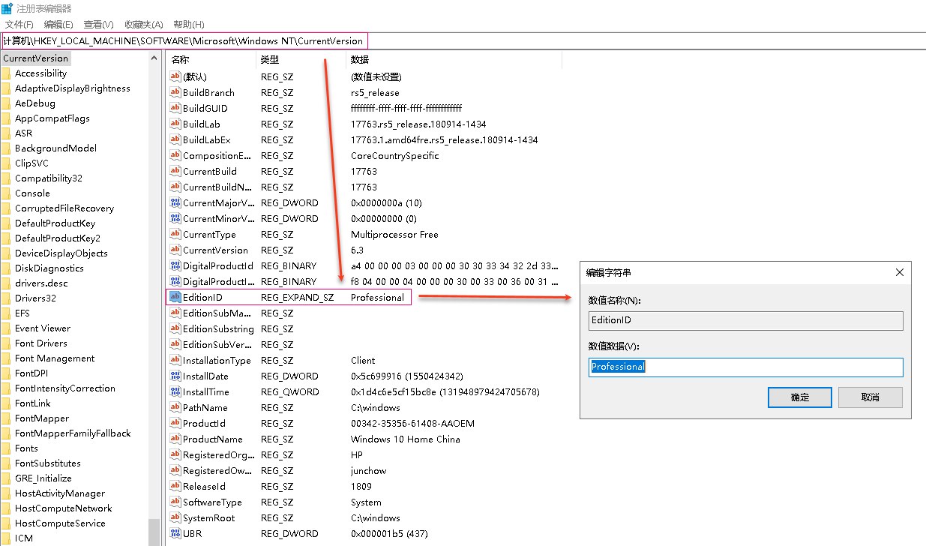Viewport: 926px width, 546px height.
Task: Click the Console folder icon
Action: 6,193
